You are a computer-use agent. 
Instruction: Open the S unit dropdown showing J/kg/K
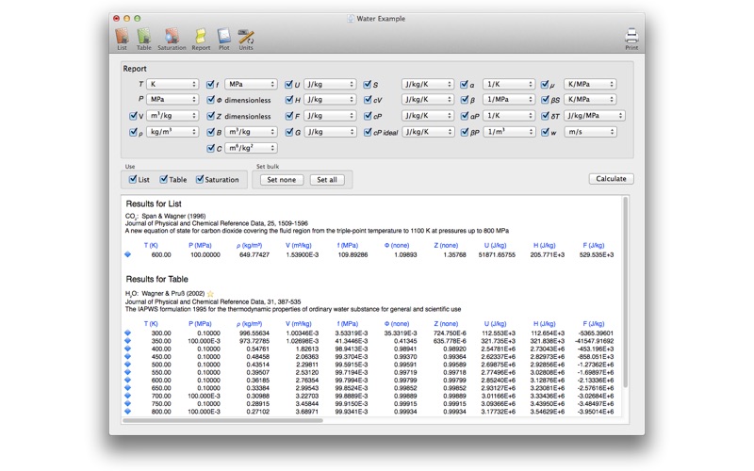tap(428, 84)
